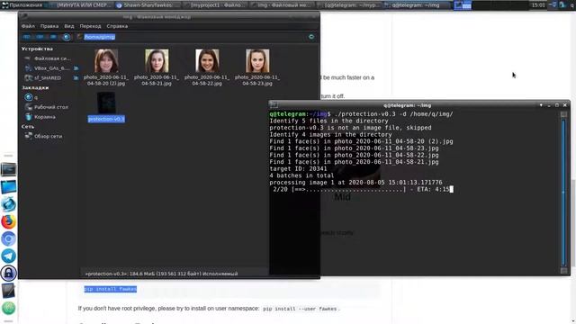This screenshot has height=324, width=576.
Task: Click the 'target ID: 20341' terminal line
Action: point(298,168)
